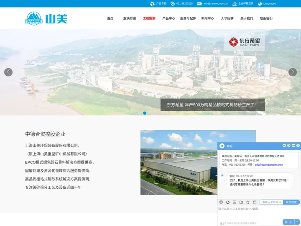This screenshot has height=226, width=301.
Task: Click the 企业邮箱登录 link
Action: click(x=246, y=3)
